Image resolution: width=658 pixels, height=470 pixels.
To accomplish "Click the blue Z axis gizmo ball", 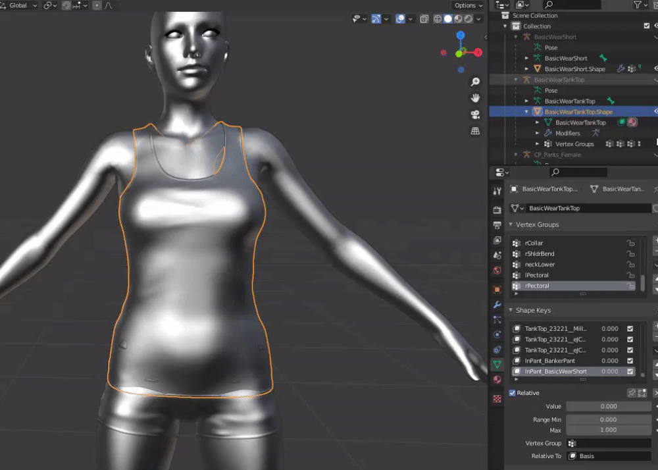I will [461, 36].
